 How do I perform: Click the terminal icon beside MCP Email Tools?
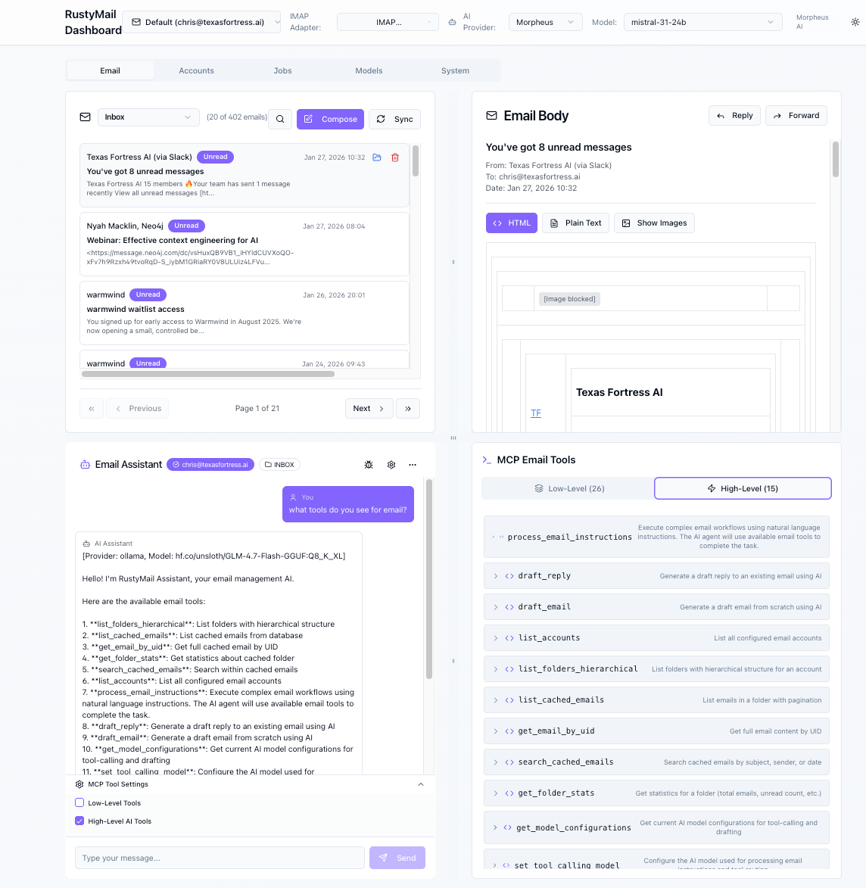[487, 460]
